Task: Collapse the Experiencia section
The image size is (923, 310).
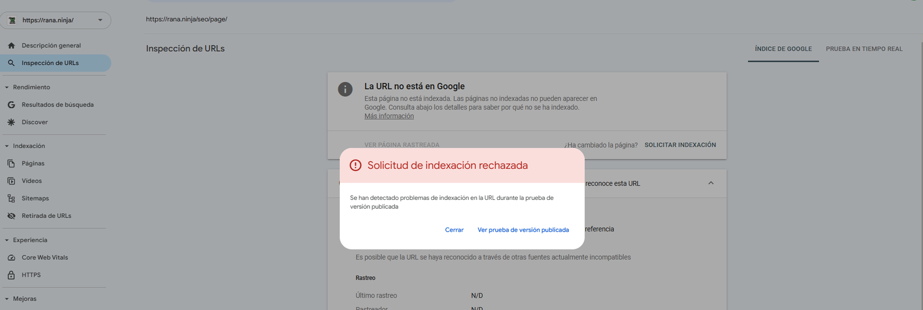Action: point(7,240)
